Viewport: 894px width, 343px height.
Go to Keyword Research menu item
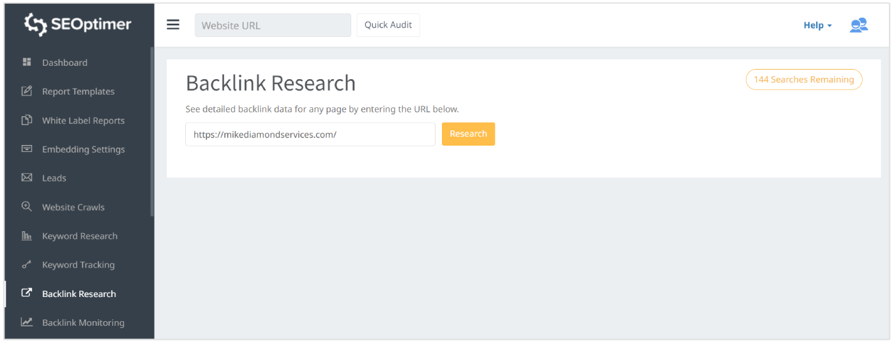click(79, 236)
